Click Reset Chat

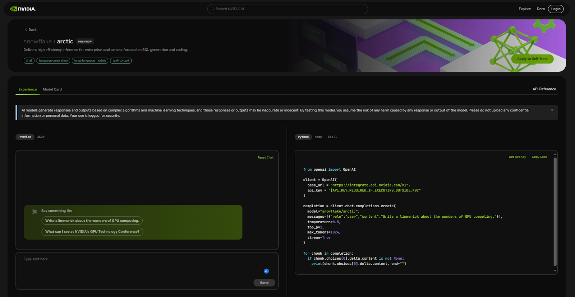(266, 157)
